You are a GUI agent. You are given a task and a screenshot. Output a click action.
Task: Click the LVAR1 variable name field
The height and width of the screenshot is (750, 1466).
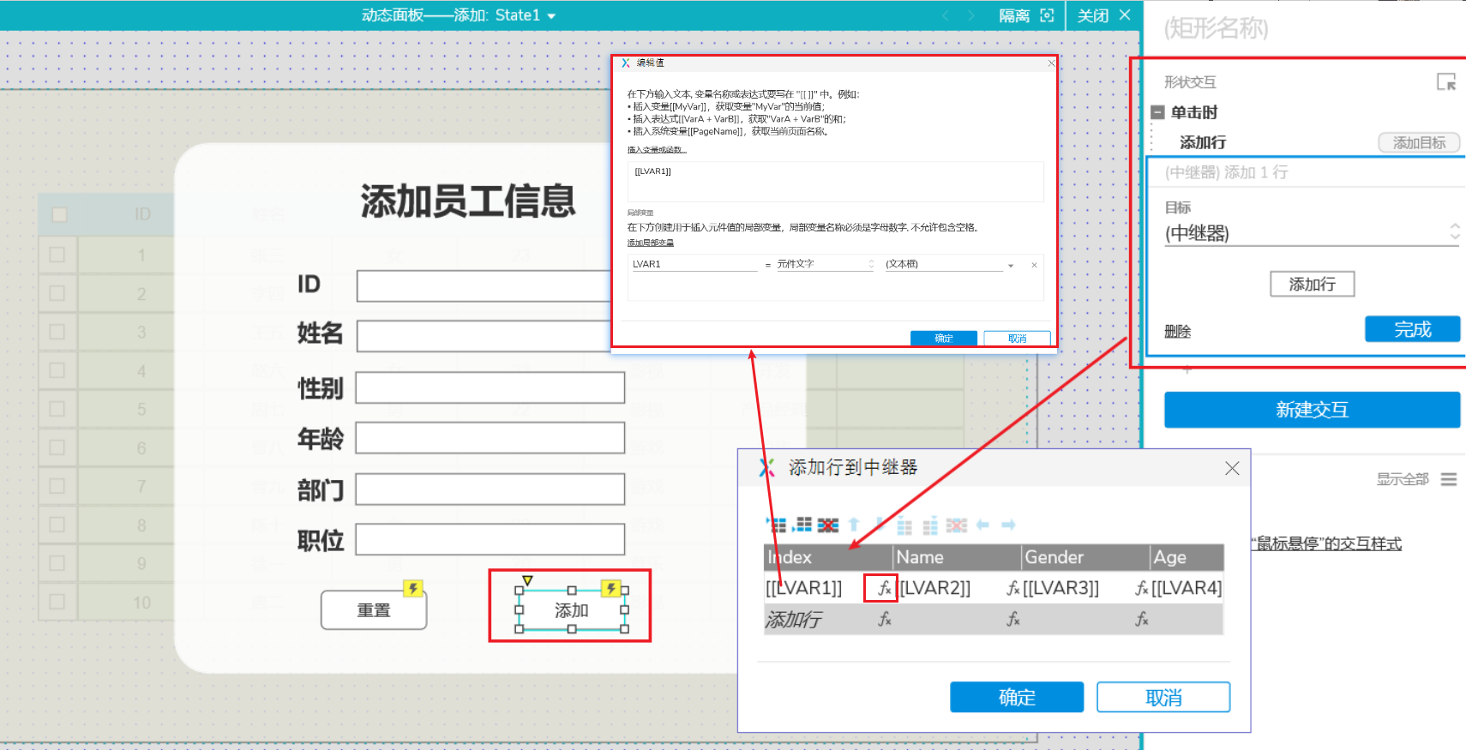click(x=694, y=264)
